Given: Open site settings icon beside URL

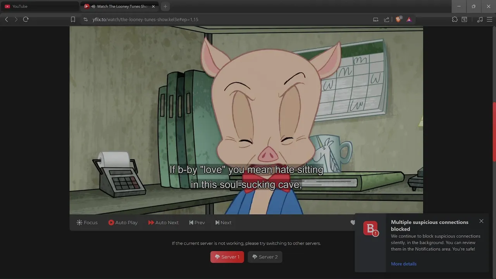Looking at the screenshot, I should (86, 19).
